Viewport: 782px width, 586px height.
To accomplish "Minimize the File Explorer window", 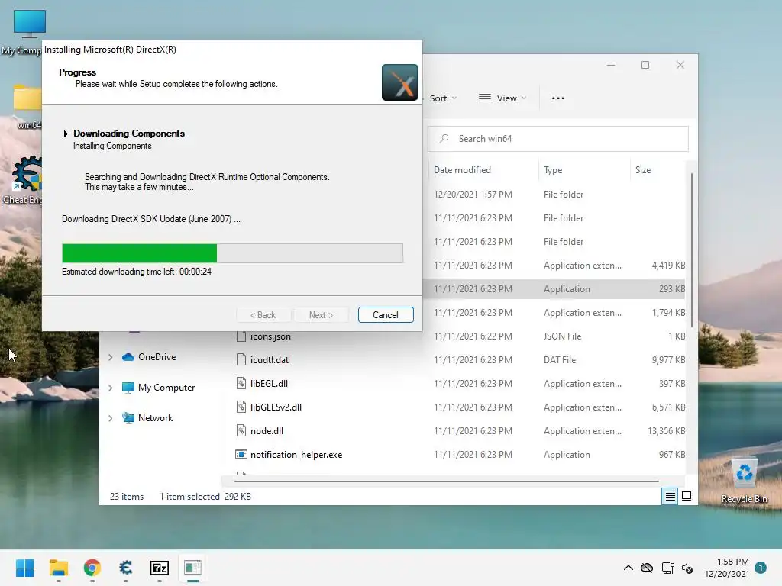I will (x=611, y=66).
